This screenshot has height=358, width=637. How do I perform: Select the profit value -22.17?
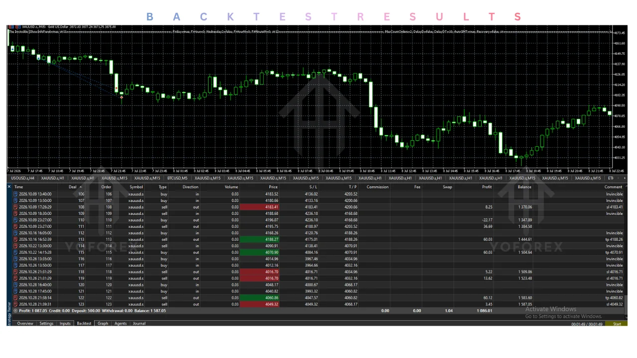point(487,220)
